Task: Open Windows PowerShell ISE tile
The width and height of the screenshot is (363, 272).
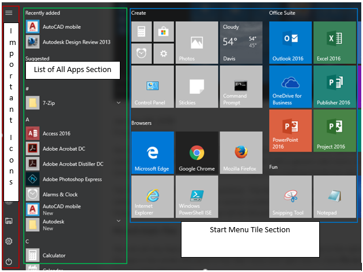Action: [197, 197]
